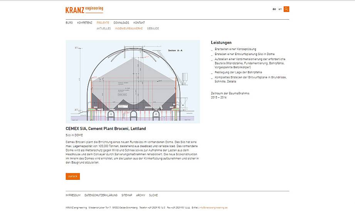
Task: Open the IMPRESSUM footer link
Action: coord(73,195)
